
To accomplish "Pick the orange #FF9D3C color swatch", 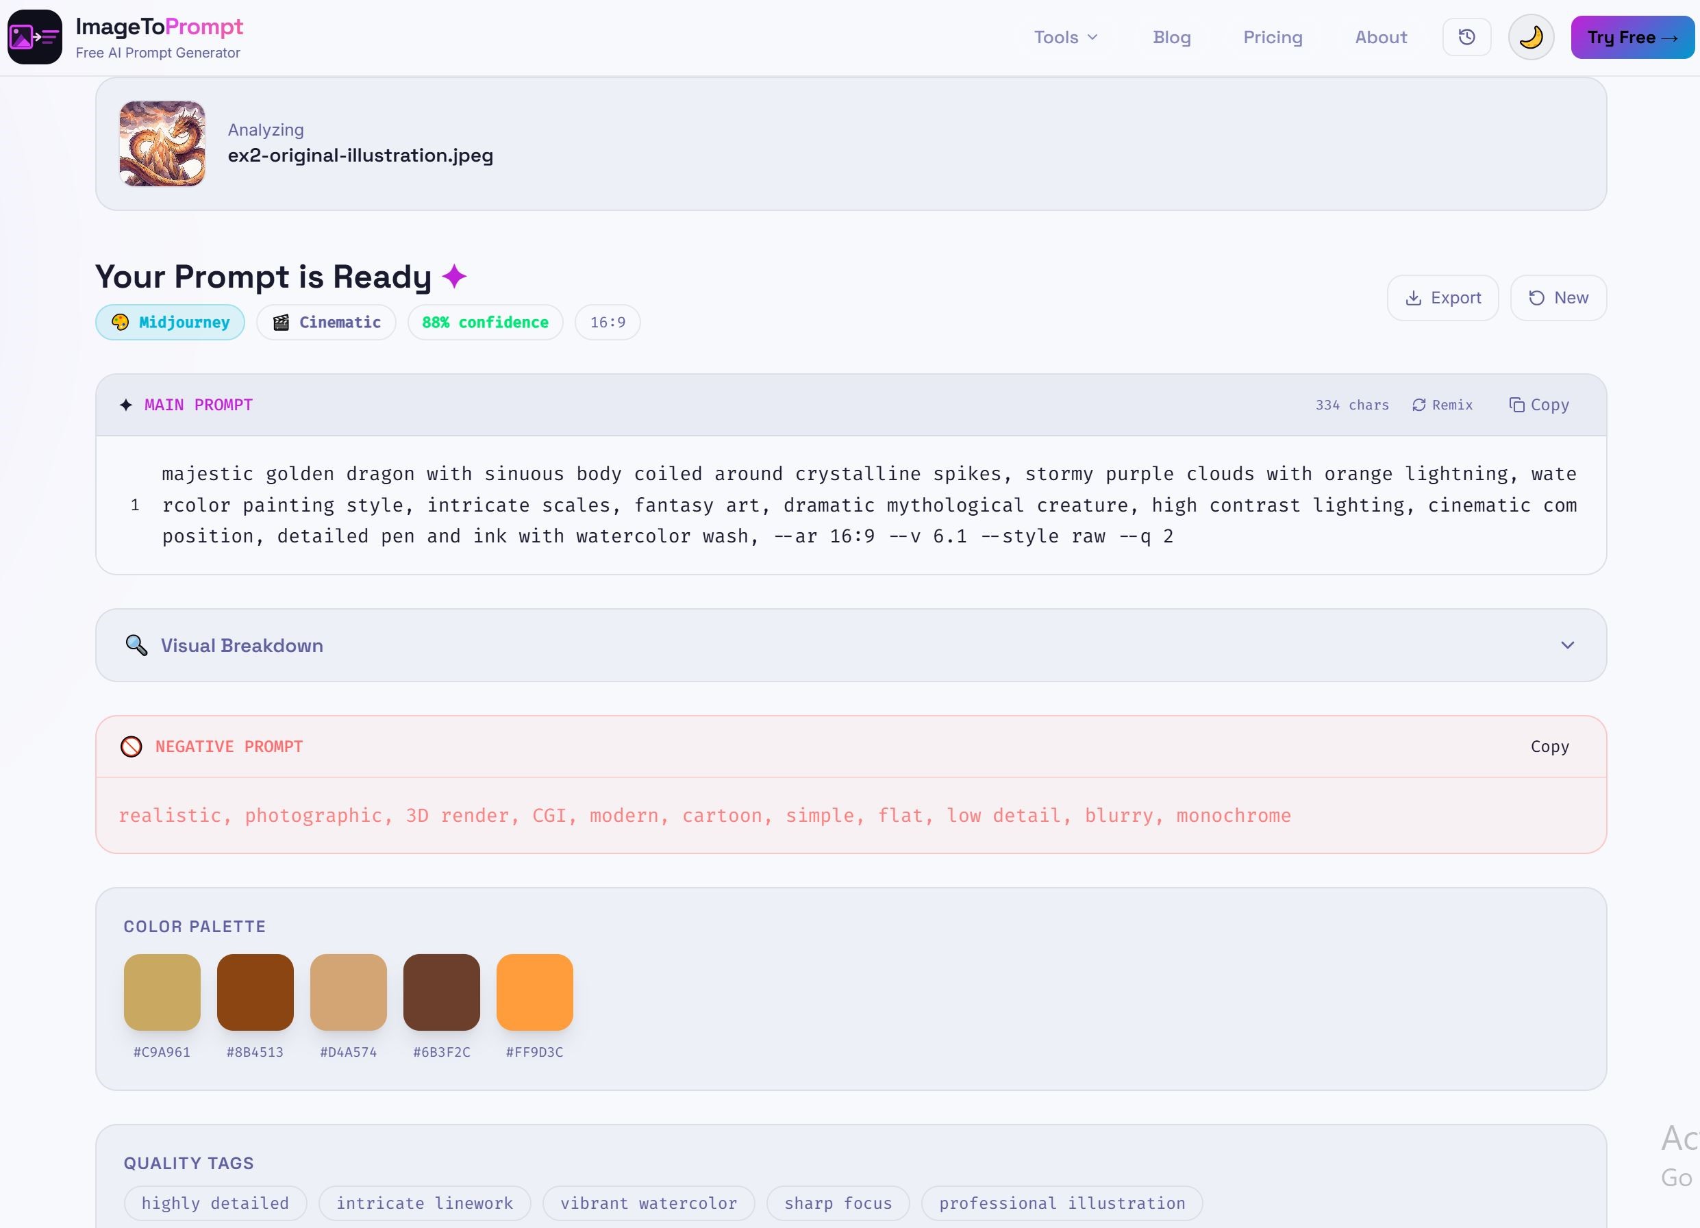I will coord(534,992).
